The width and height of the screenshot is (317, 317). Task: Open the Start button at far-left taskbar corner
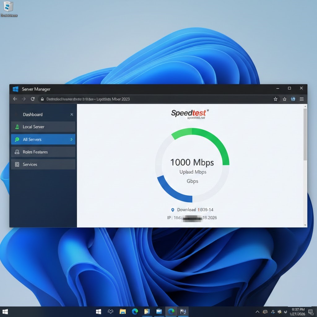click(x=5, y=311)
